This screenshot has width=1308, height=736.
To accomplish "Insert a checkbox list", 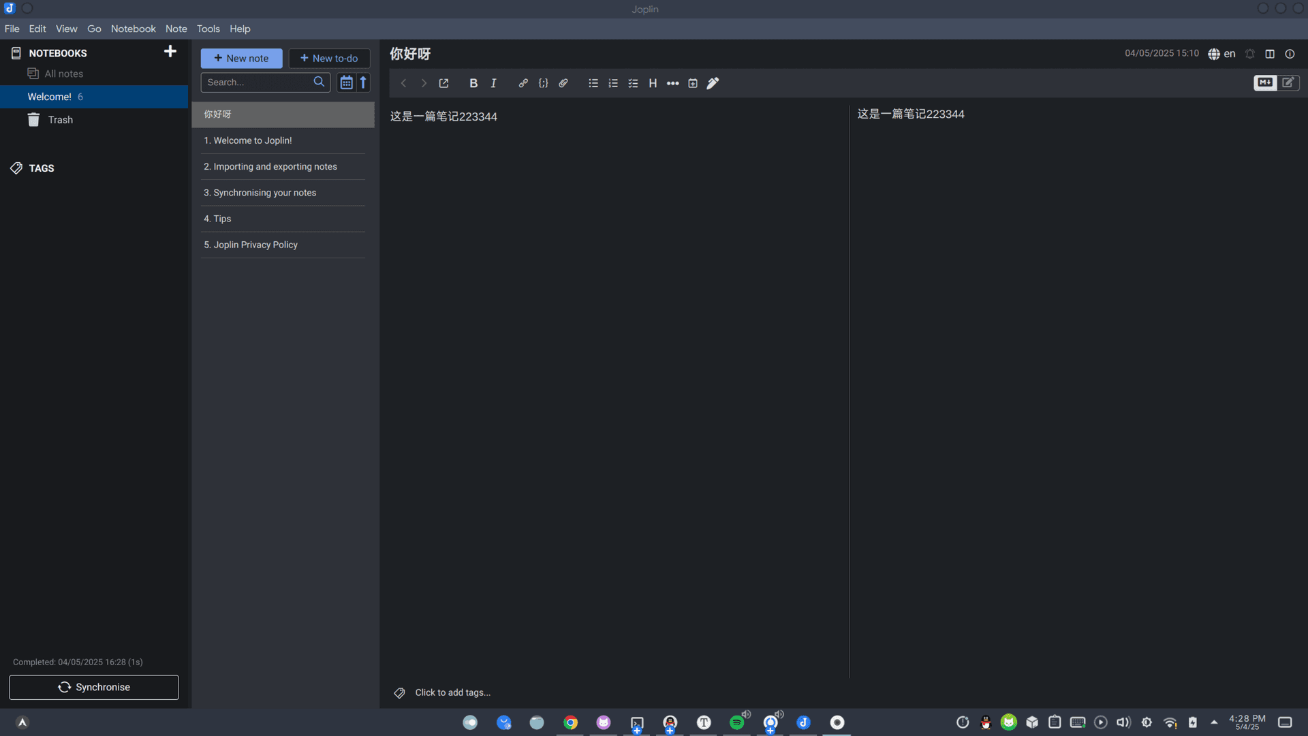I will [x=633, y=83].
